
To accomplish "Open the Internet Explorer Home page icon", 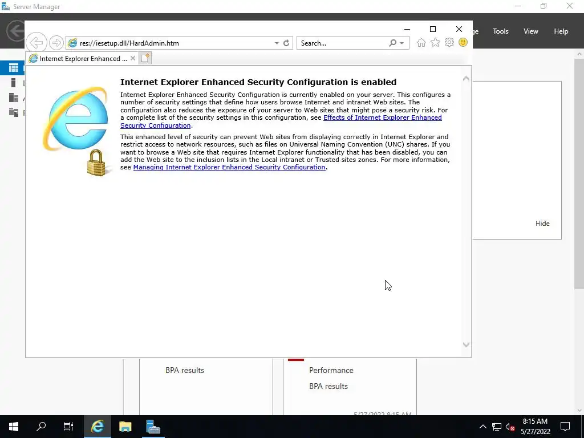I will click(x=421, y=43).
